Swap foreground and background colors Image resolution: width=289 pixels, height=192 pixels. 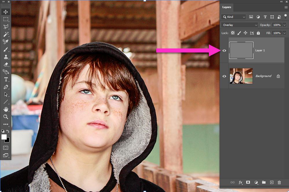8,131
